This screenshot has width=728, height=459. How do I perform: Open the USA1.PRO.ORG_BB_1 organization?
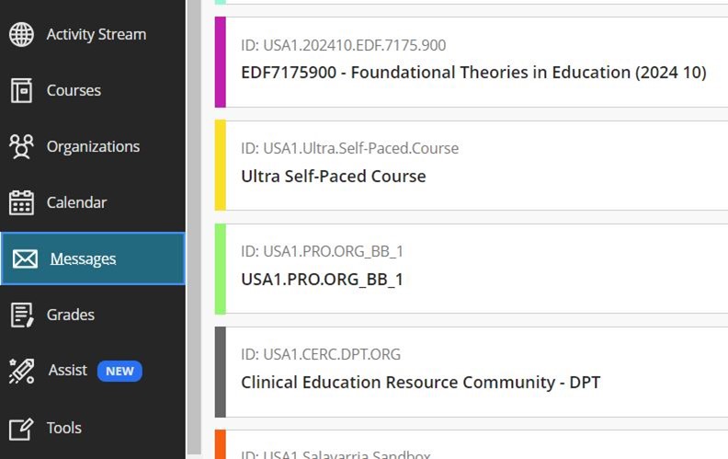(322, 279)
